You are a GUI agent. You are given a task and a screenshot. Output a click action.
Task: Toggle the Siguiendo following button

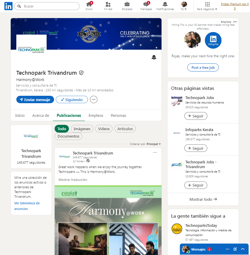pos(72,100)
